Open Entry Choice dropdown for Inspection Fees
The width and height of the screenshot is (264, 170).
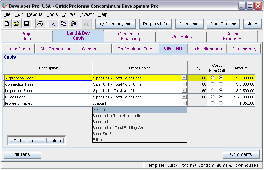tap(184, 91)
